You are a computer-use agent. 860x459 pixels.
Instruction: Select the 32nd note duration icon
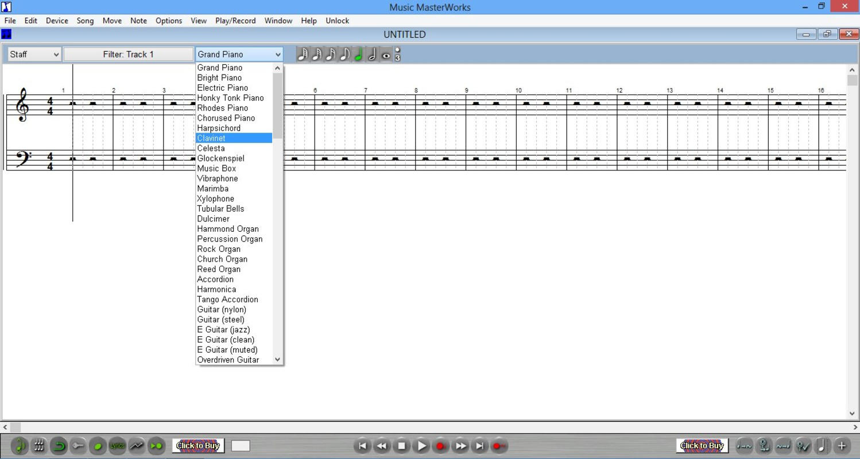coord(316,55)
